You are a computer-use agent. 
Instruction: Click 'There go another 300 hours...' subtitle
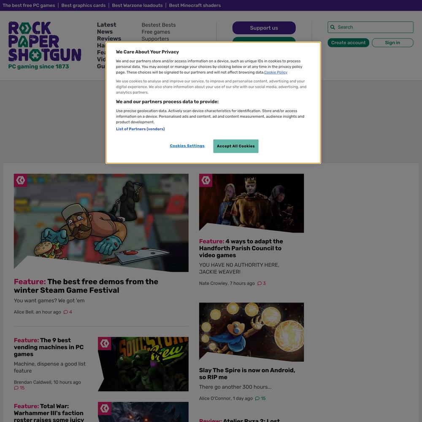click(235, 387)
